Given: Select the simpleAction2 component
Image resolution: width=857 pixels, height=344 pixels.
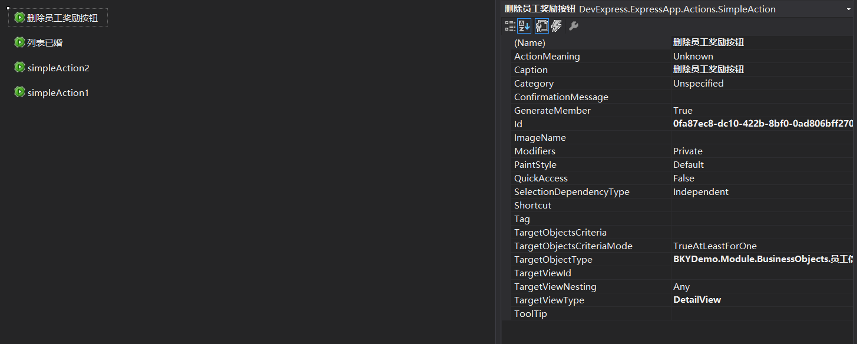Looking at the screenshot, I should pyautogui.click(x=58, y=68).
